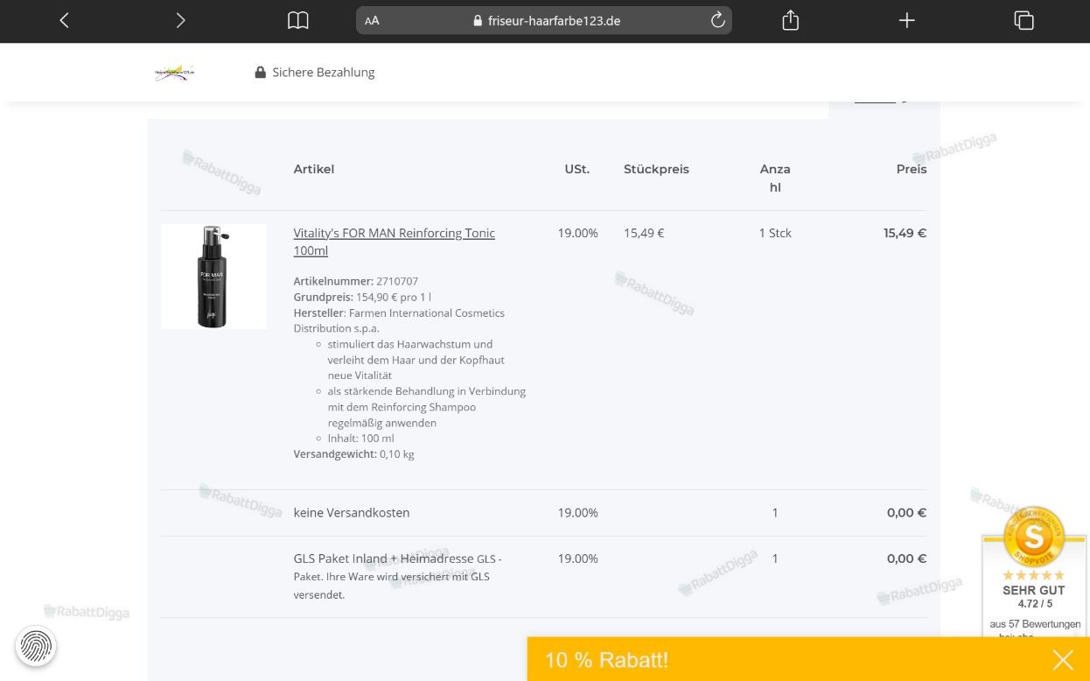This screenshot has width=1090, height=681.
Task: Click 19.00% in the GLS Paket row
Action: point(577,558)
